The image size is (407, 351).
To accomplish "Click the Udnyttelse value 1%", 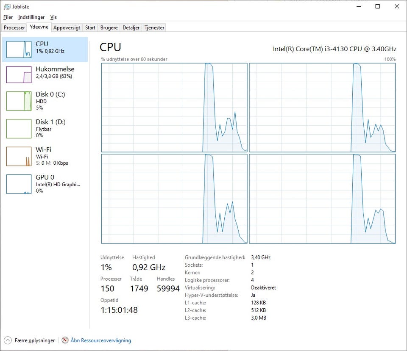I will click(x=106, y=267).
